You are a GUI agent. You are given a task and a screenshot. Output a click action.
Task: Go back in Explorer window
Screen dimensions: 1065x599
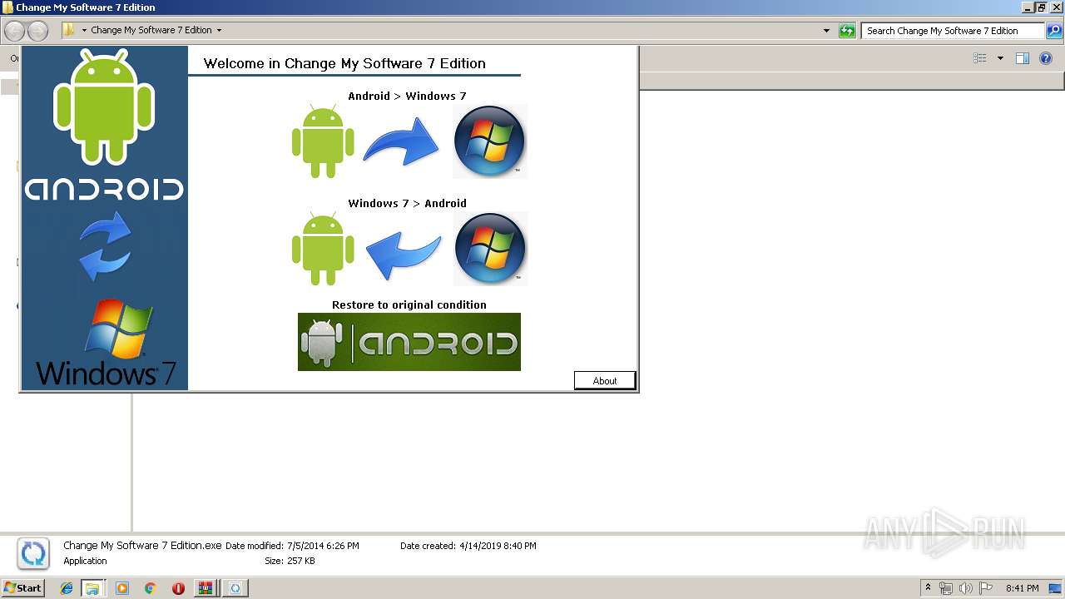click(x=14, y=31)
